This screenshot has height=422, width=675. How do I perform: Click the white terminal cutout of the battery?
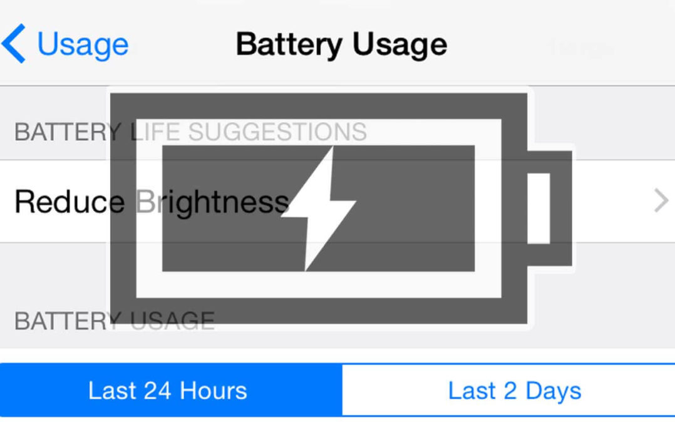538,208
